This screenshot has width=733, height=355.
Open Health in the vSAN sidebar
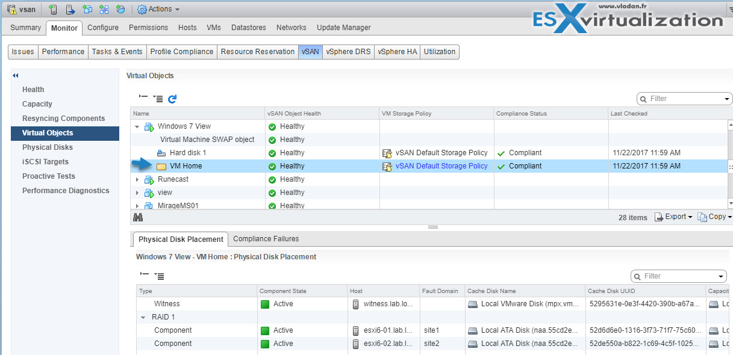pyautogui.click(x=33, y=90)
